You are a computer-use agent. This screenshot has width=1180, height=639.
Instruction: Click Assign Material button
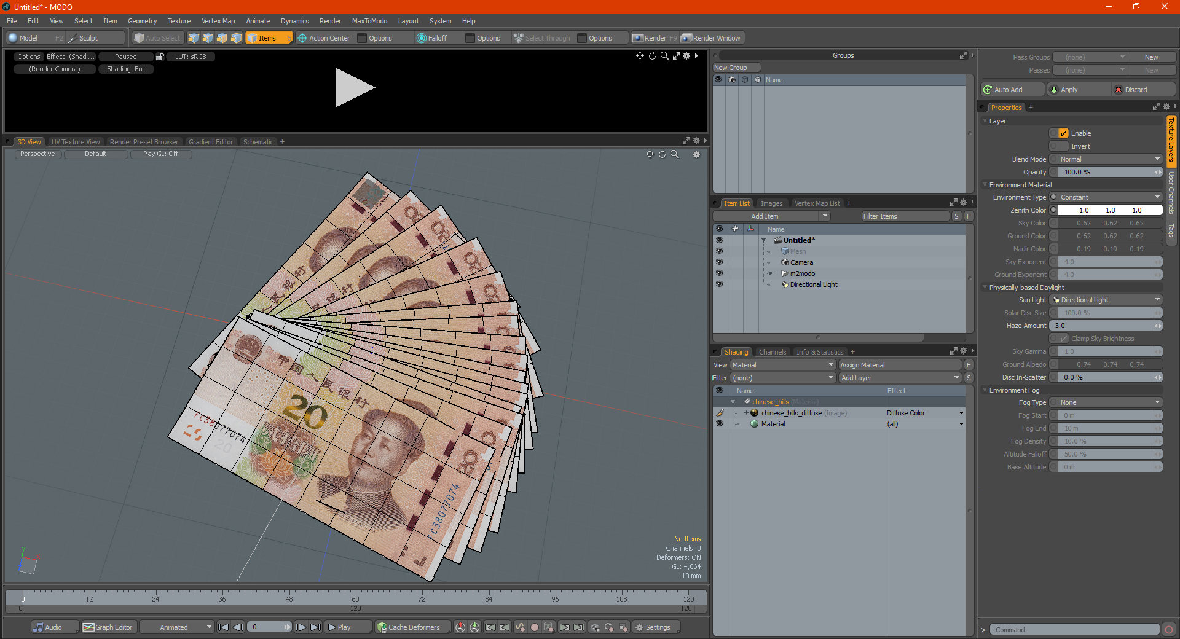(x=900, y=365)
